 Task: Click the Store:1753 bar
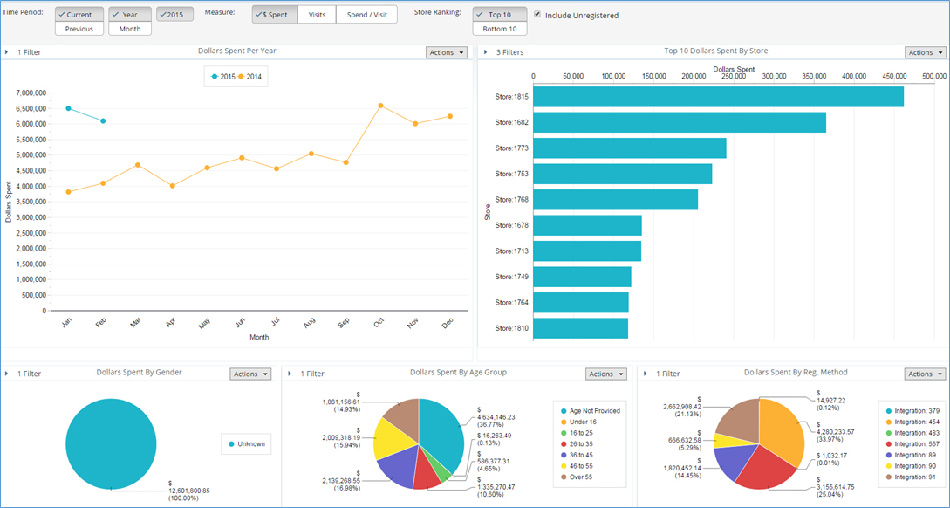(623, 174)
